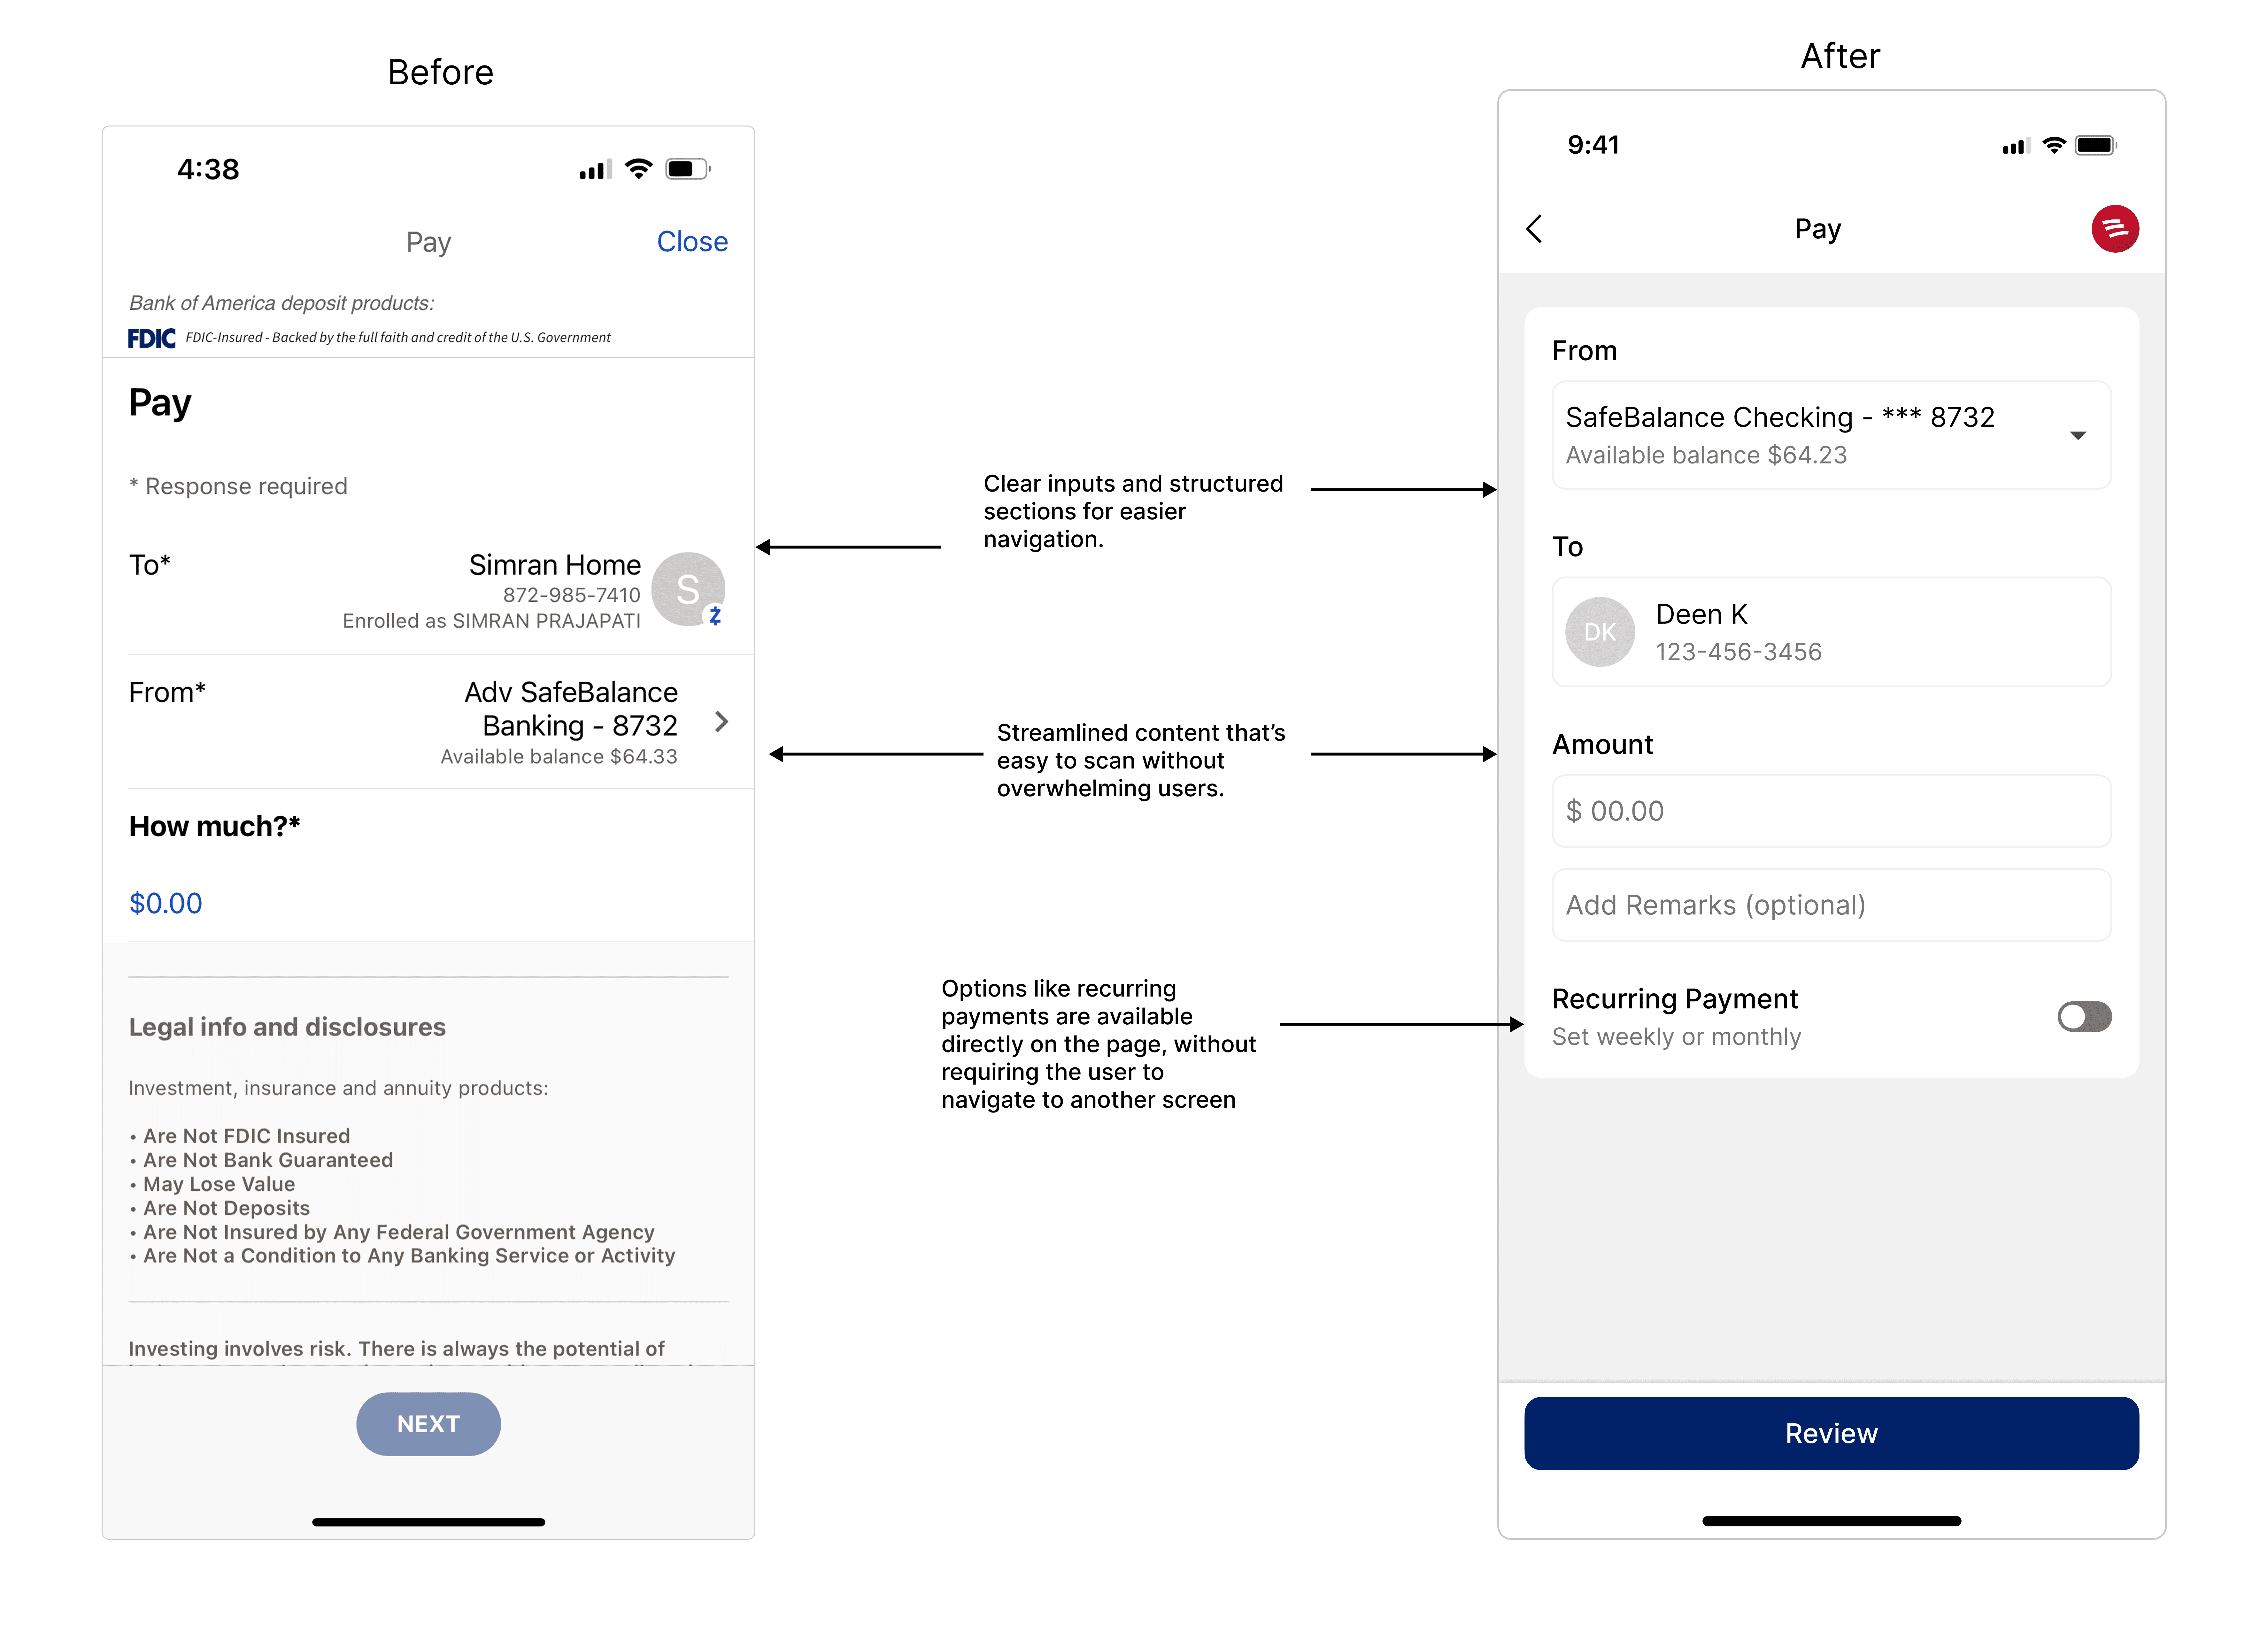This screenshot has height=1628, width=2268.
Task: Expand the From account chevron in Before
Action: [x=721, y=722]
